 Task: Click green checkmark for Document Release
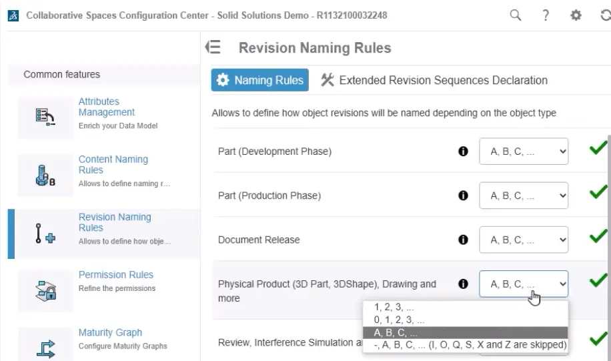[598, 236]
